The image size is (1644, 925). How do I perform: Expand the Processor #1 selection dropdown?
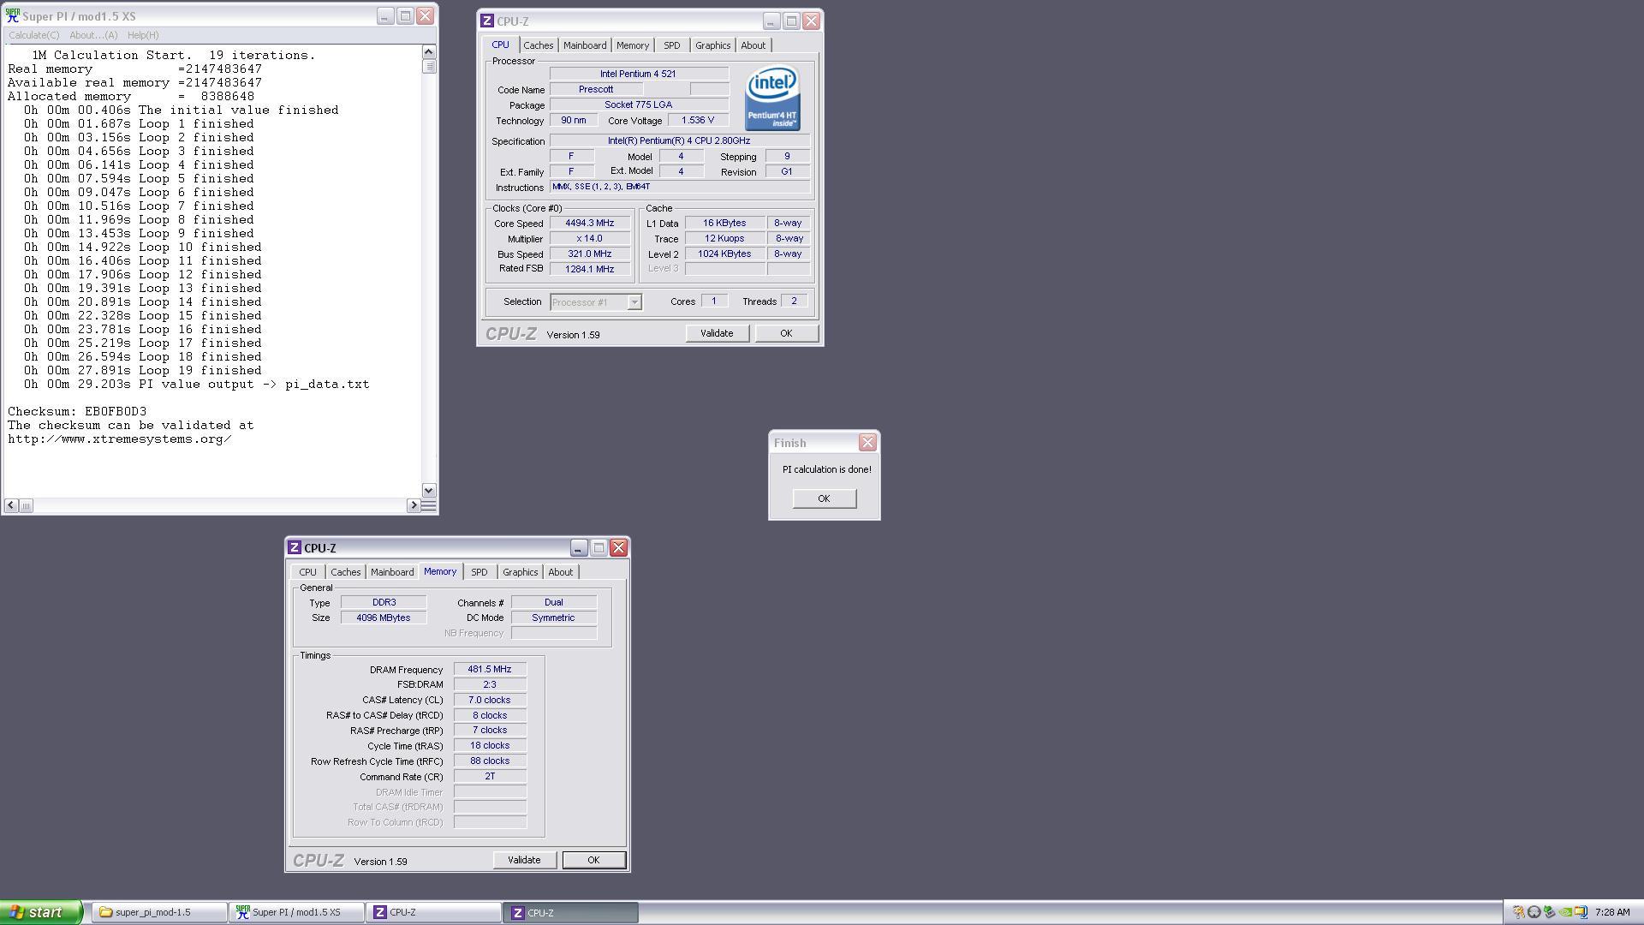click(634, 302)
